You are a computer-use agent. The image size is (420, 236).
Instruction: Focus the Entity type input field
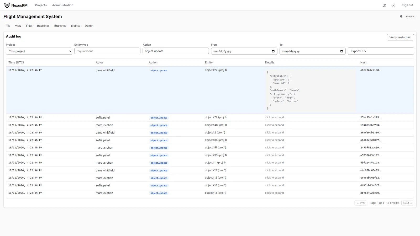[x=107, y=51]
